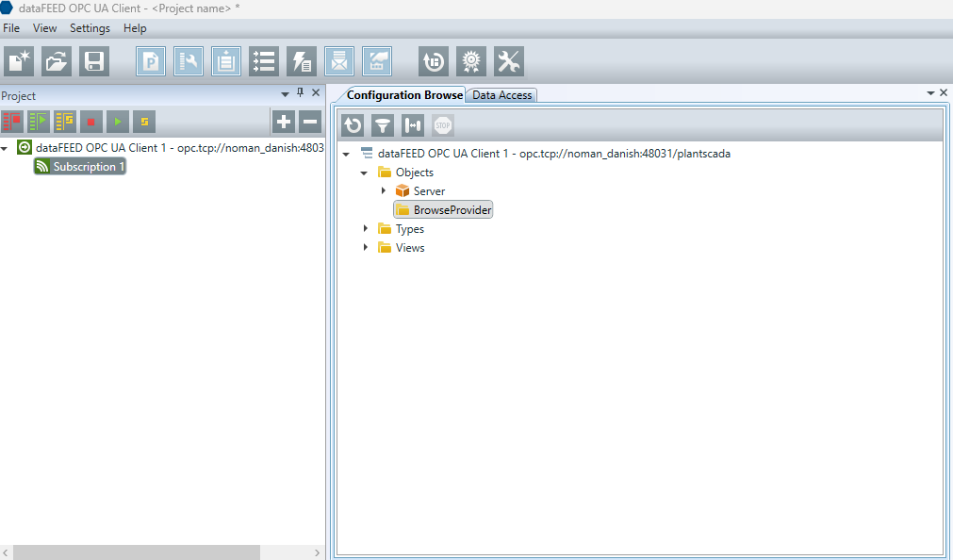Expand the Types folder
953x560 pixels.
click(x=366, y=229)
